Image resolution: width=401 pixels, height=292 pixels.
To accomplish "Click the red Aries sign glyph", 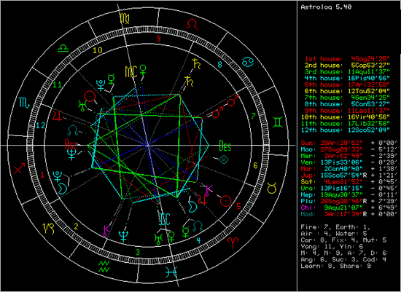I will [x=234, y=242].
